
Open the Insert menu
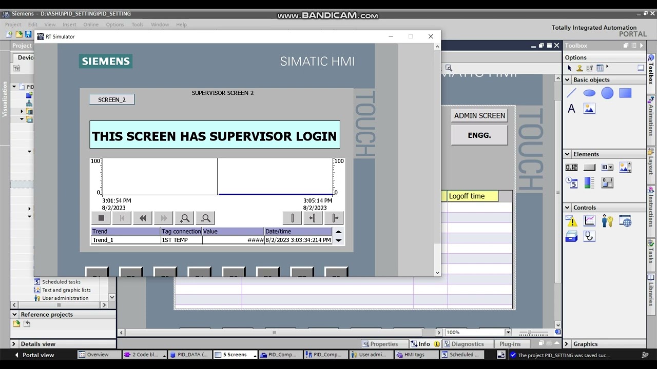click(69, 25)
